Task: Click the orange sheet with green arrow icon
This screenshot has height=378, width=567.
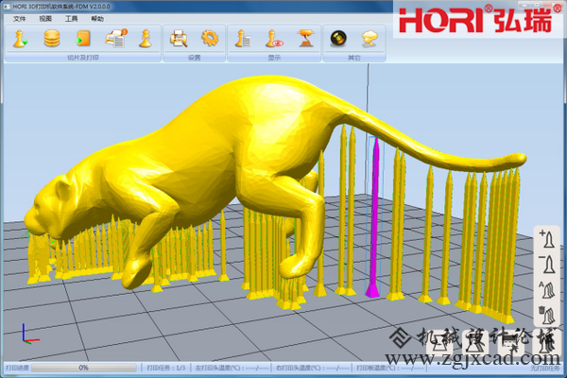Action: coord(83,39)
